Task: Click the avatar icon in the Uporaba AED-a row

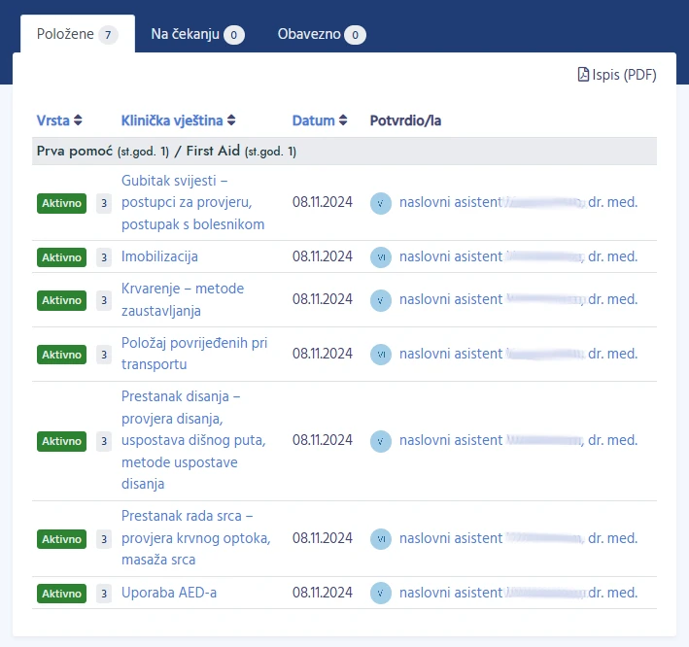Action: [x=381, y=593]
